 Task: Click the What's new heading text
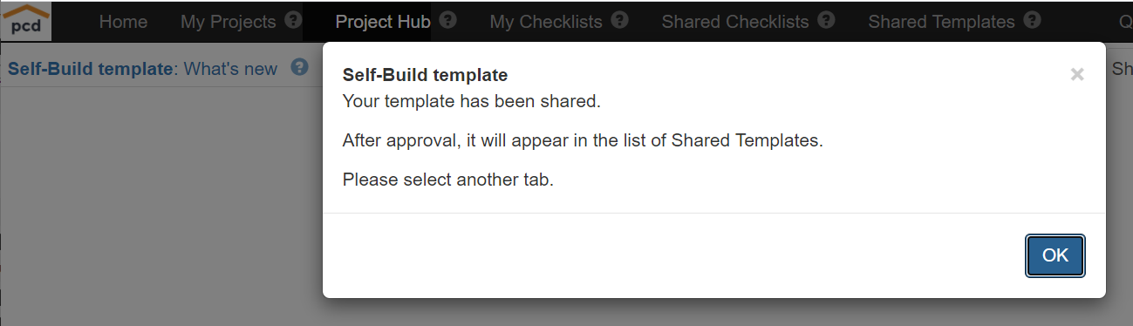pos(230,69)
